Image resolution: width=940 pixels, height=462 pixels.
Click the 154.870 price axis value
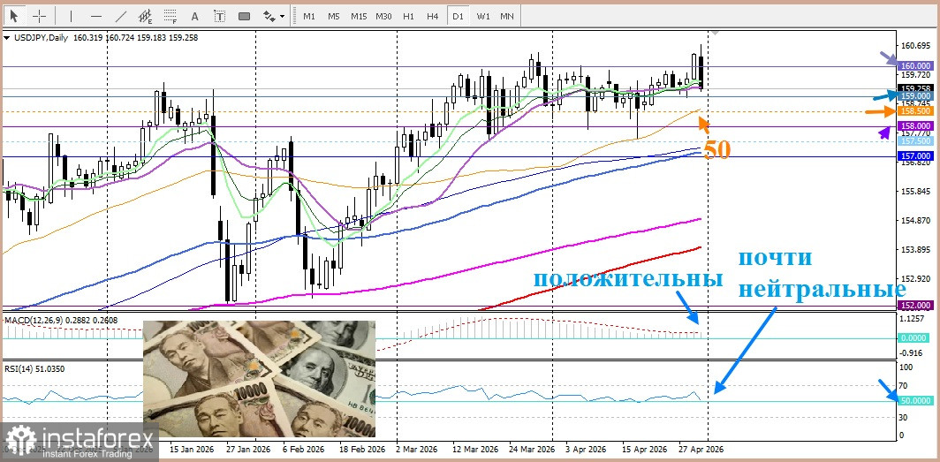(x=914, y=221)
